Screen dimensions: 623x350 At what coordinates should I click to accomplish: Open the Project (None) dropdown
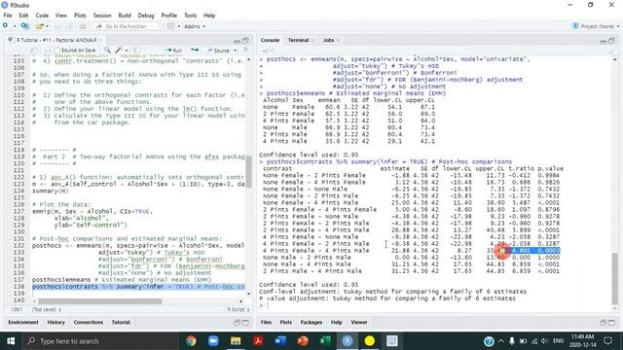pyautogui.click(x=596, y=26)
